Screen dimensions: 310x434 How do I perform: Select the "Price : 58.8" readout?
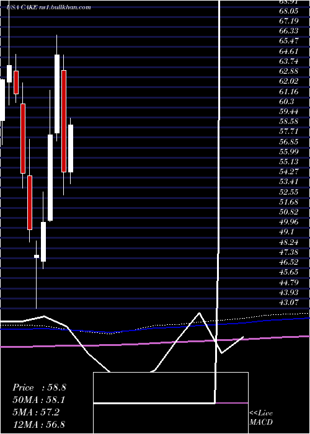(39, 387)
